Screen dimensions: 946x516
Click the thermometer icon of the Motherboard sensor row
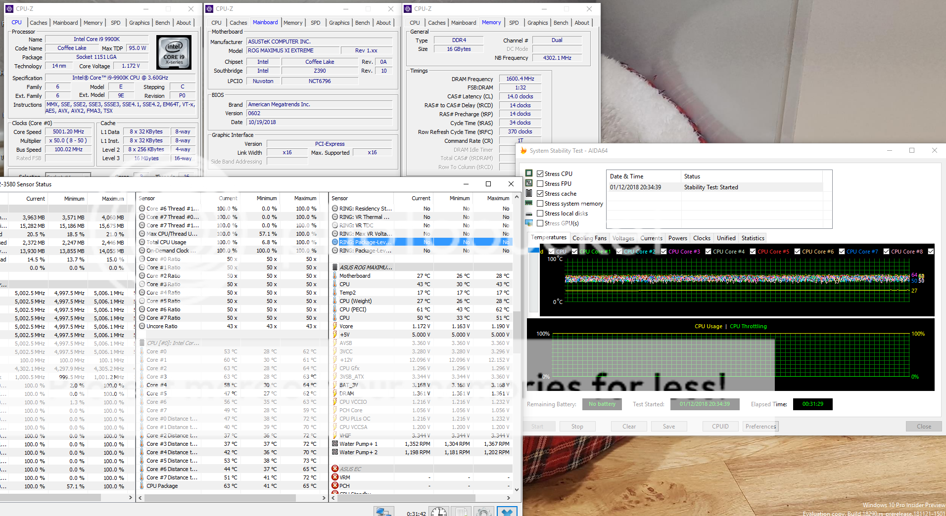(x=335, y=276)
